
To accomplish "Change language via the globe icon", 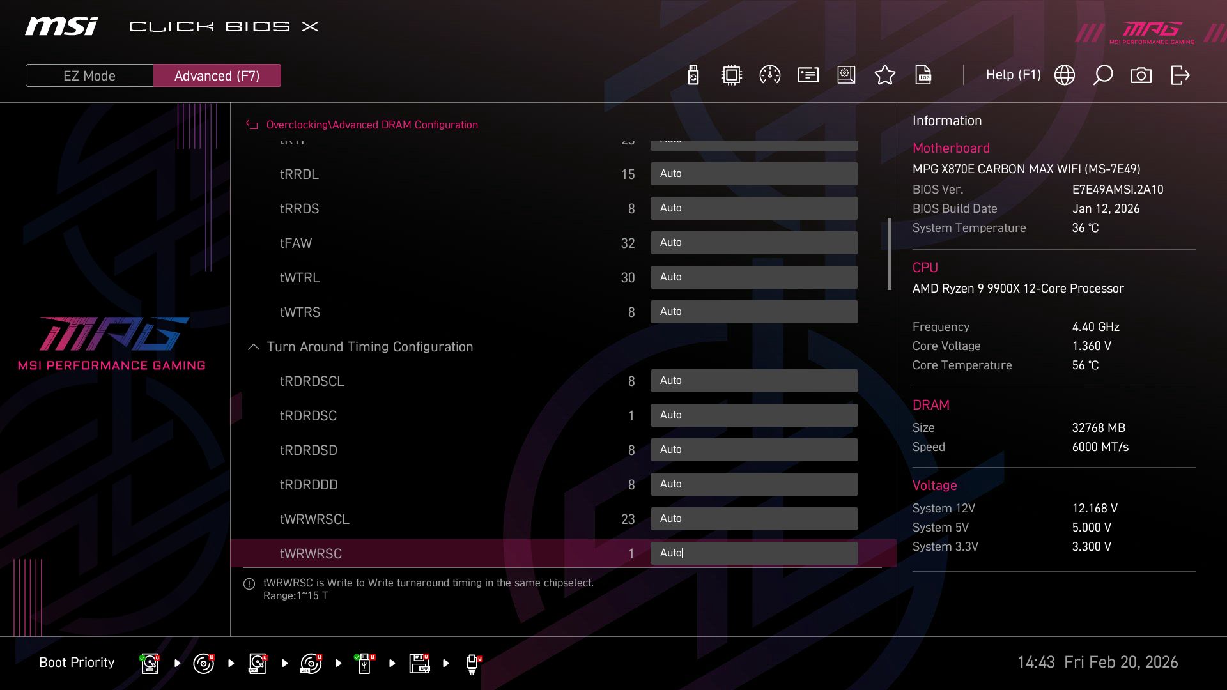I will pos(1064,75).
